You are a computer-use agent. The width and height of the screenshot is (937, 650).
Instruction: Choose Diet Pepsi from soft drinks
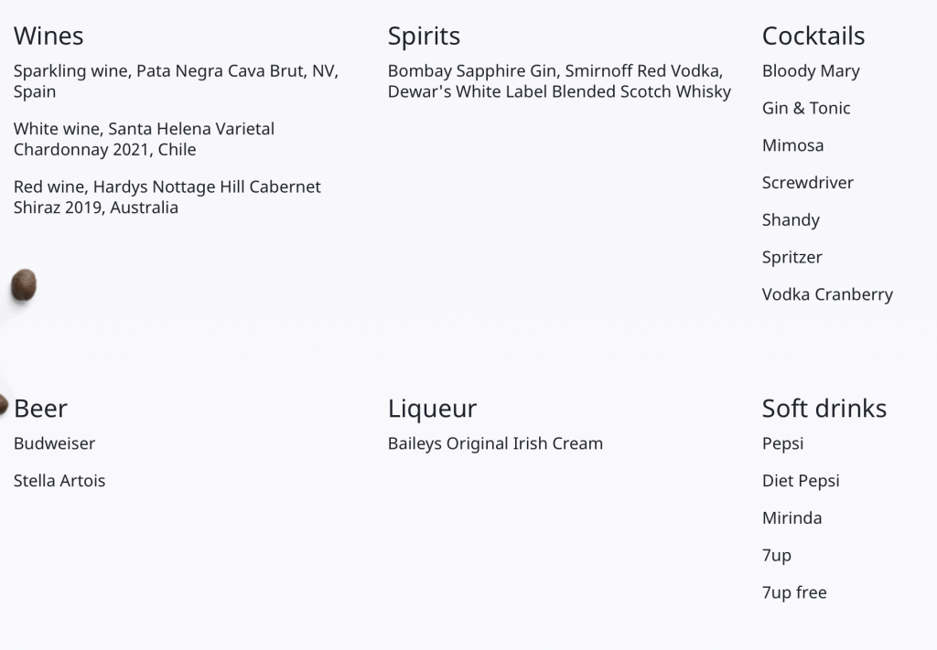(x=801, y=481)
